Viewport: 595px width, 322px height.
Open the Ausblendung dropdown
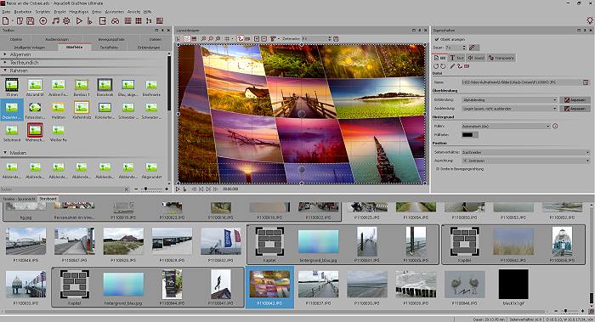coord(509,109)
